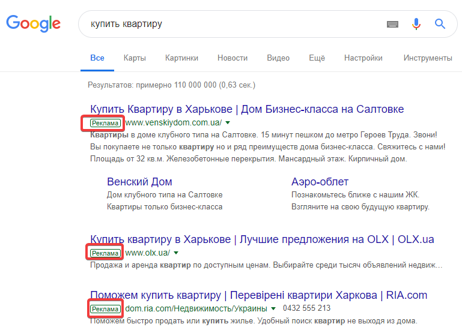Click text Взгляните на свою будущую квартиру

click(x=360, y=207)
